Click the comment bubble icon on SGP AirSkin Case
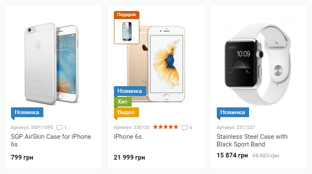312x174 pixels. point(60,128)
